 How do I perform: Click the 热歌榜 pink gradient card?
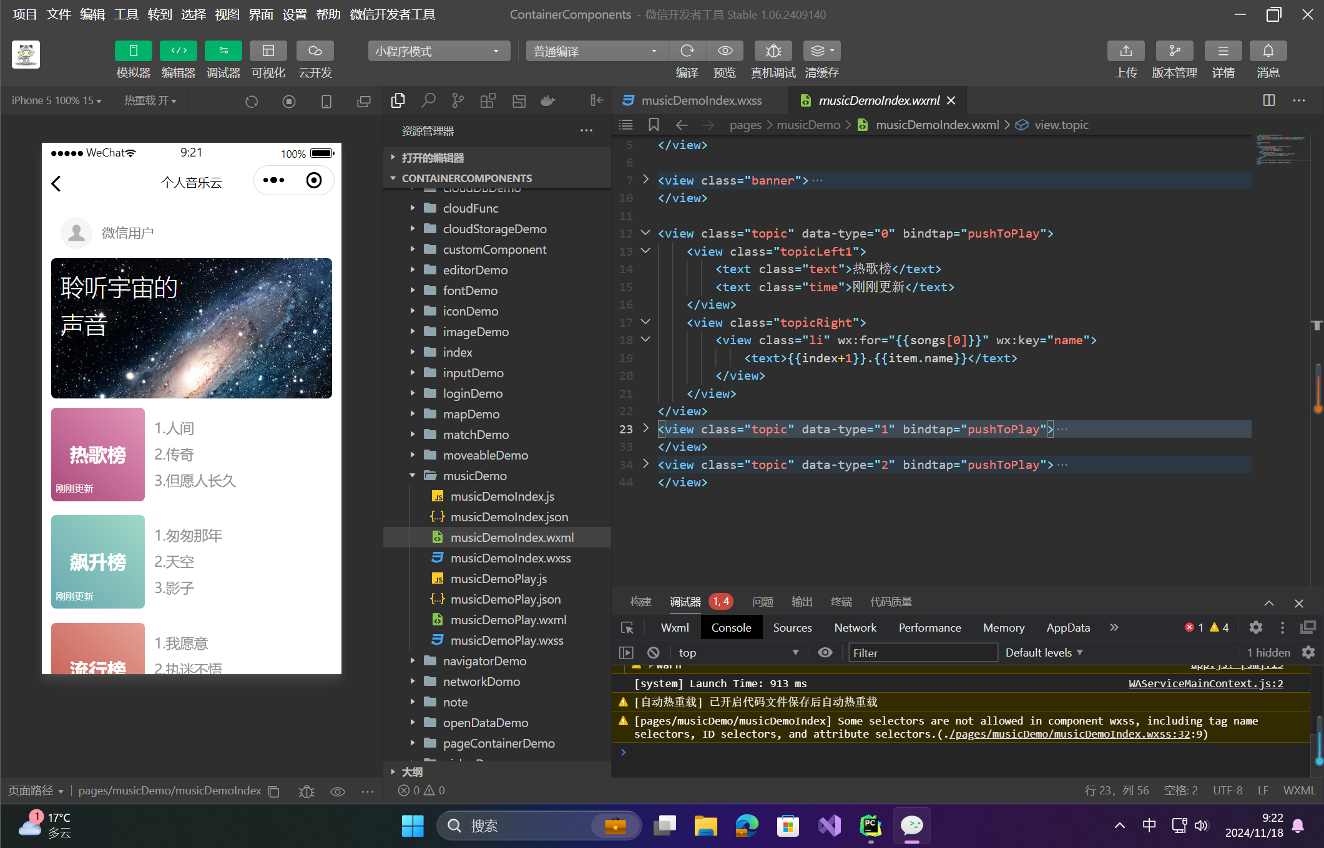click(x=98, y=455)
